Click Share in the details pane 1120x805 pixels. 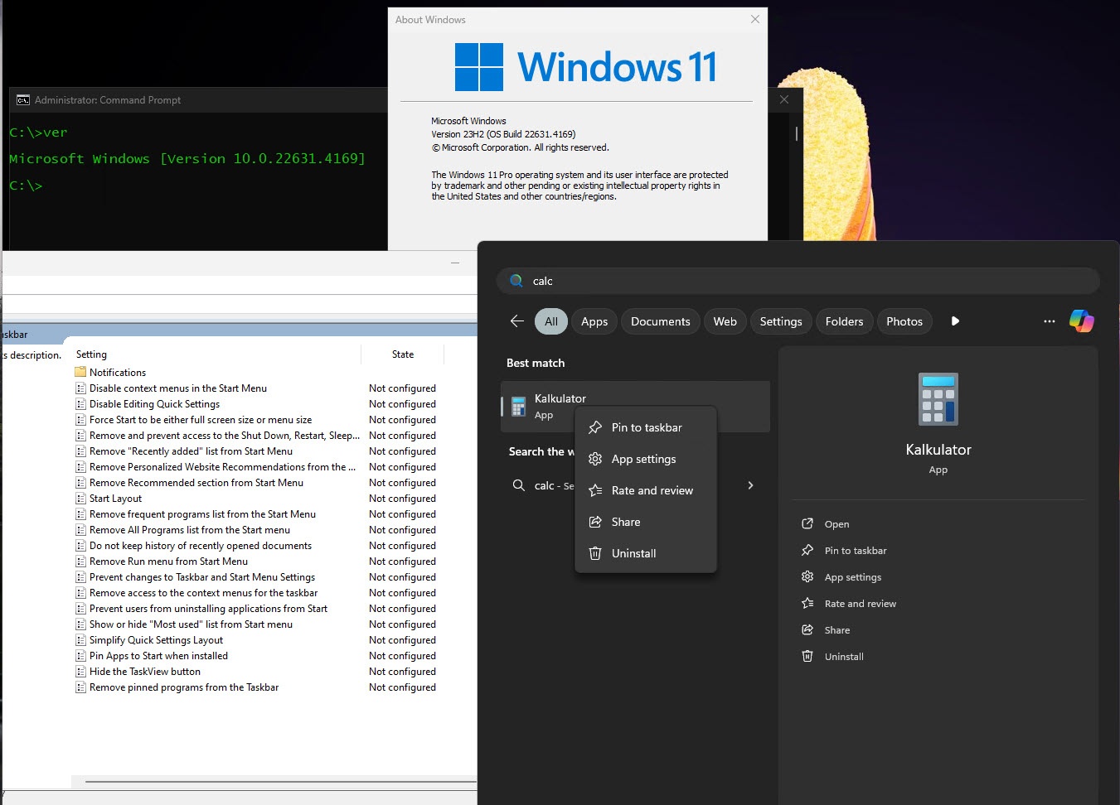coord(837,630)
